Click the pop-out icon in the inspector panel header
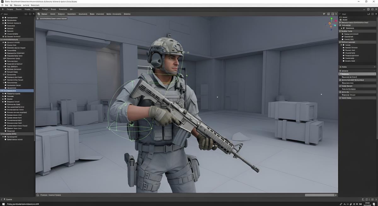This screenshot has width=378, height=206. (x=369, y=14)
